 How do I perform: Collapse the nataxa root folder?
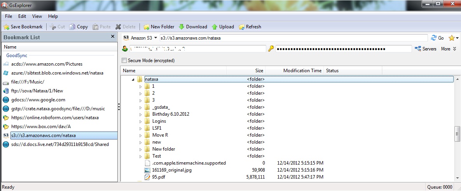[133, 79]
